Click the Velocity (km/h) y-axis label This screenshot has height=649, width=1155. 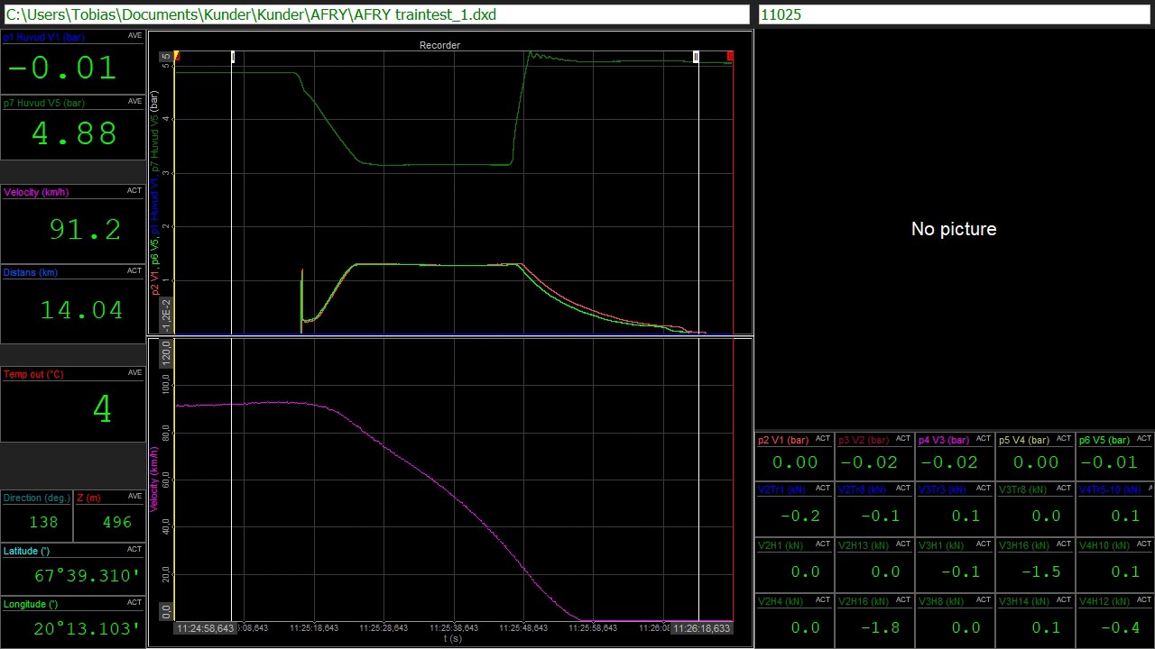tap(154, 478)
